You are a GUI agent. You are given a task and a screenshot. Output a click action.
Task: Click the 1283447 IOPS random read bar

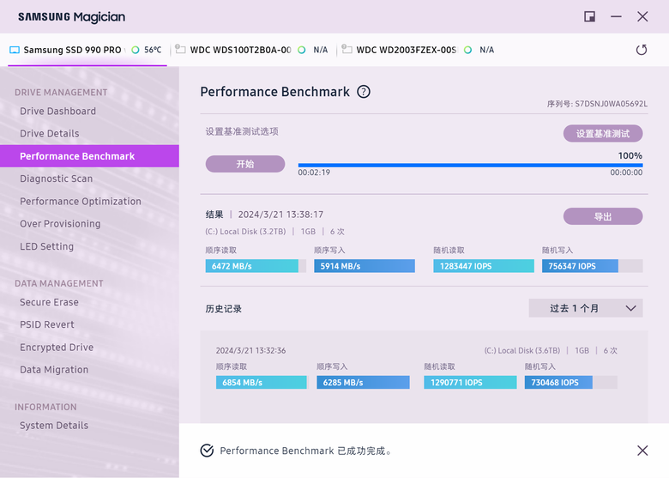coord(484,266)
